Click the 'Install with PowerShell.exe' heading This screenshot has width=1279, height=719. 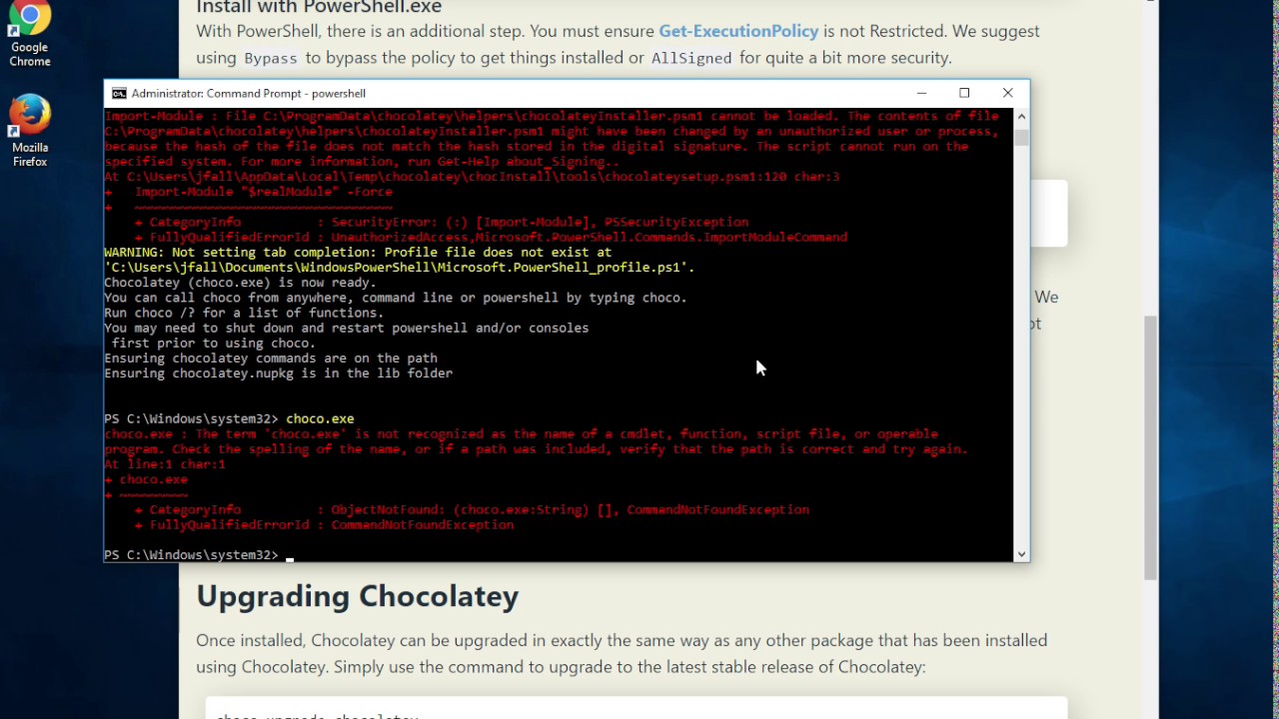[319, 7]
